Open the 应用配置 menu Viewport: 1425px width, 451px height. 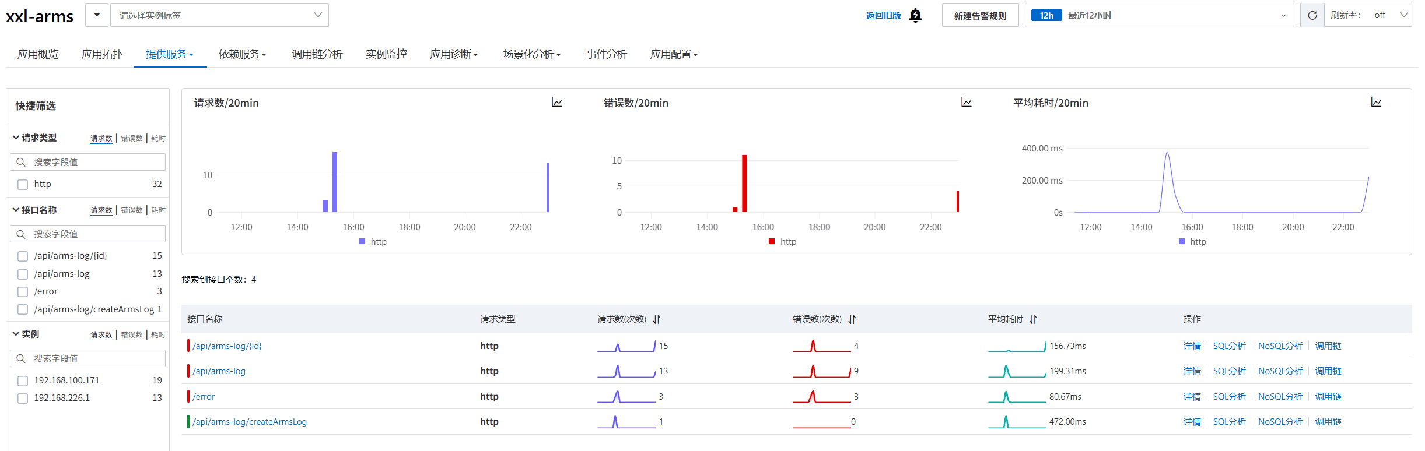pyautogui.click(x=674, y=54)
